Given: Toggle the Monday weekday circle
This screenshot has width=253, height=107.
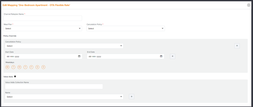Looking at the screenshot, I should pyautogui.click(x=7, y=67).
